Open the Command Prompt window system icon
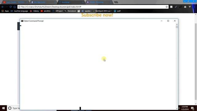 pos(22,21)
